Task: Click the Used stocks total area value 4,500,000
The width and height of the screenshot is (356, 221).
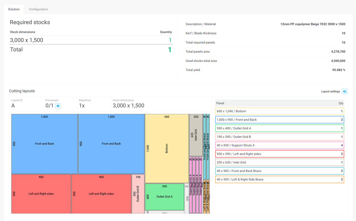Action: click(338, 61)
